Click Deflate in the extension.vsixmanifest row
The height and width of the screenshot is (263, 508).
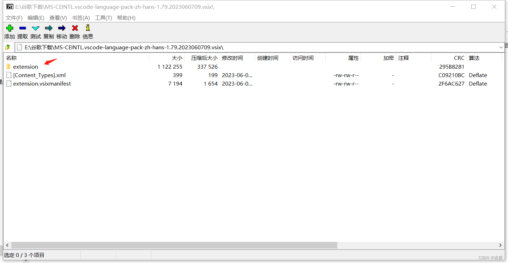coord(478,83)
